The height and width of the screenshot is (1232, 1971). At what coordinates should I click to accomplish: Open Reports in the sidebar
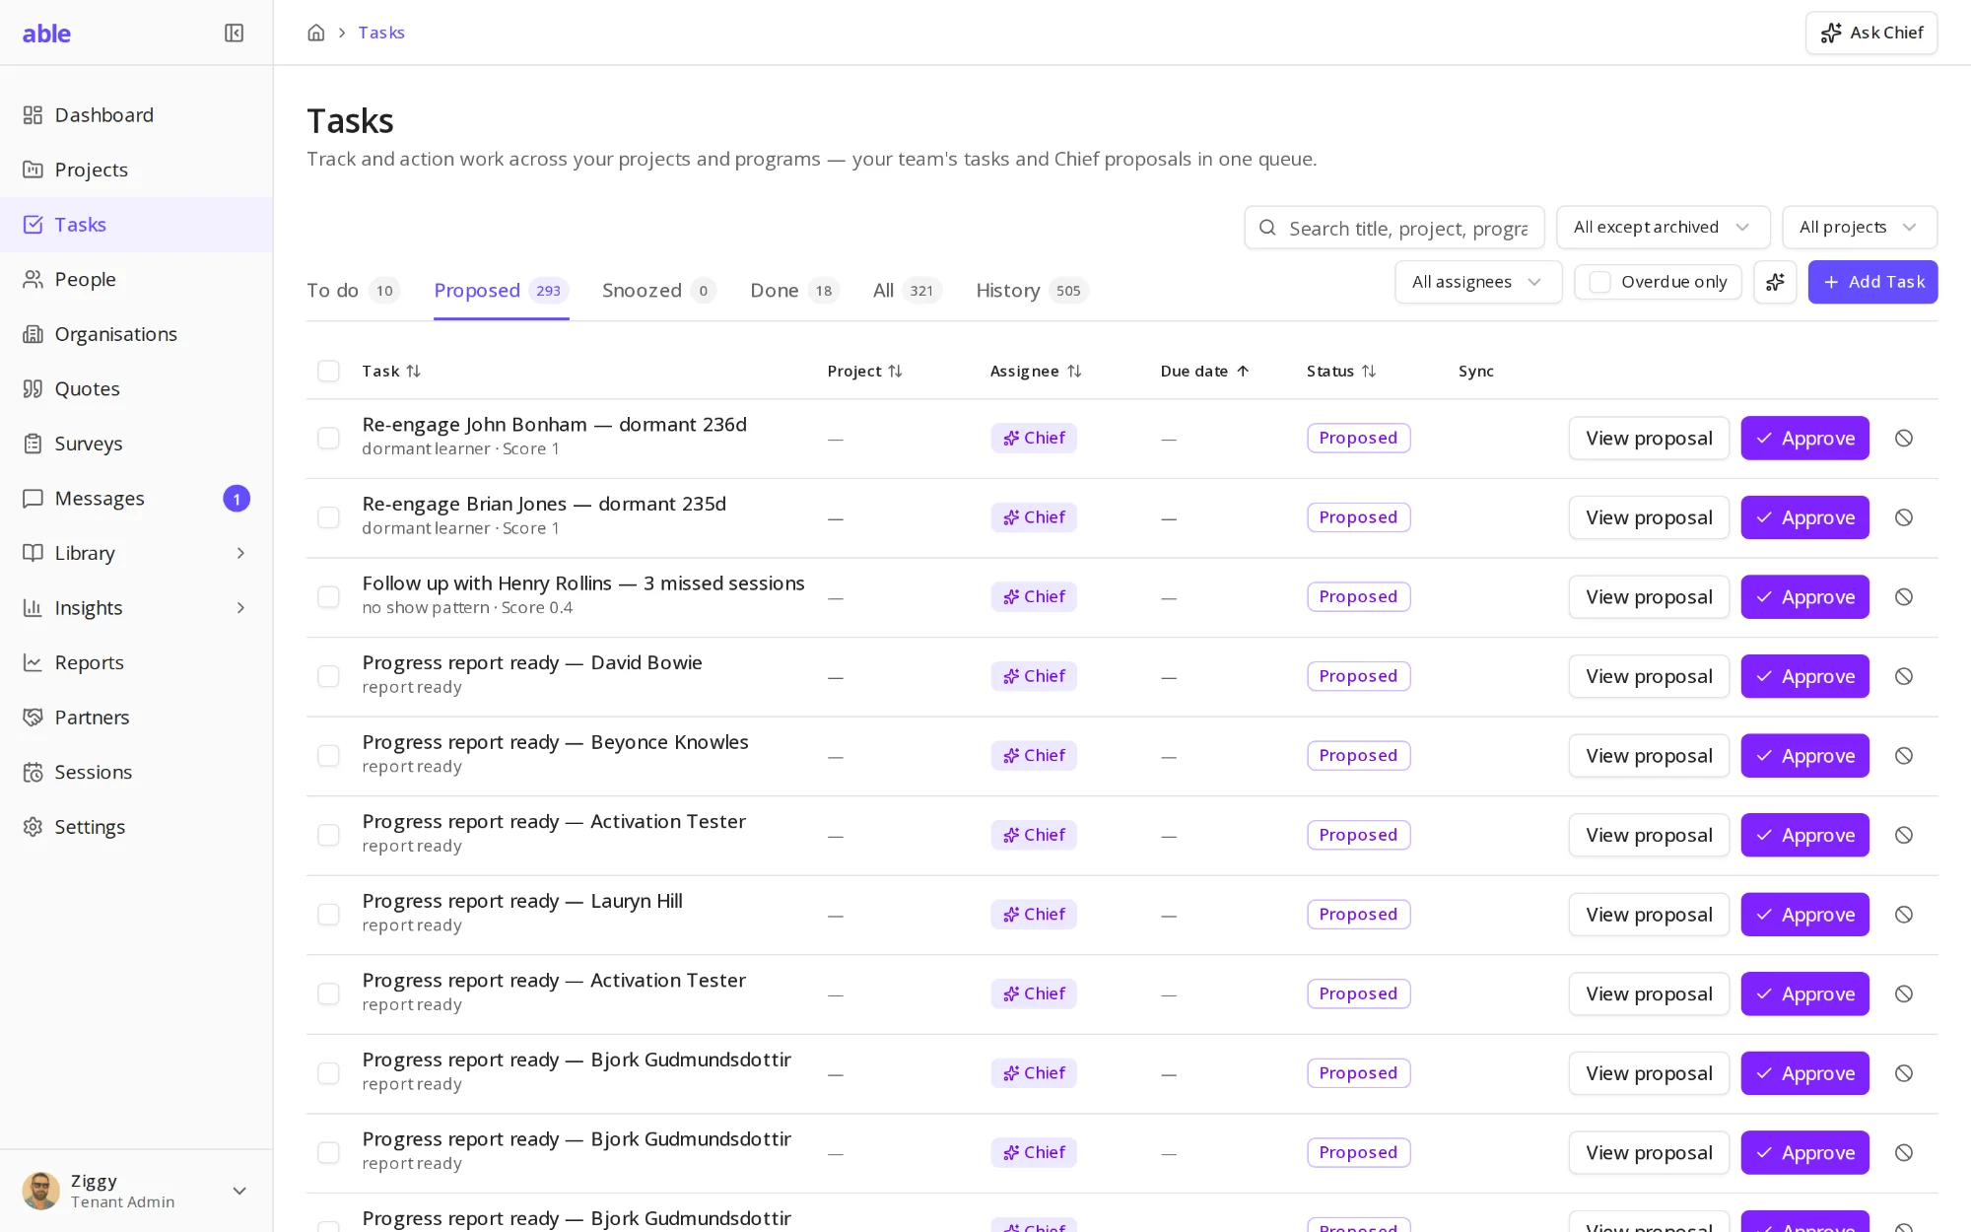pos(136,662)
